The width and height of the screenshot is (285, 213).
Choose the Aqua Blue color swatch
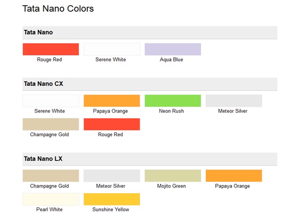pyautogui.click(x=172, y=49)
